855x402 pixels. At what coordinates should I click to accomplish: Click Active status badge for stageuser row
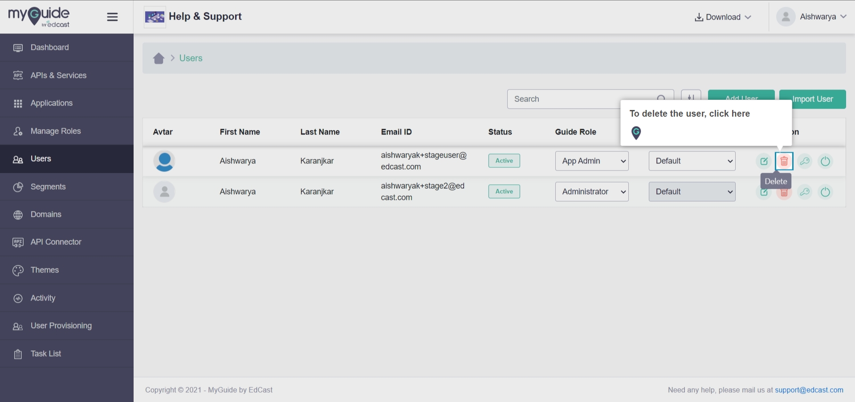[504, 161]
